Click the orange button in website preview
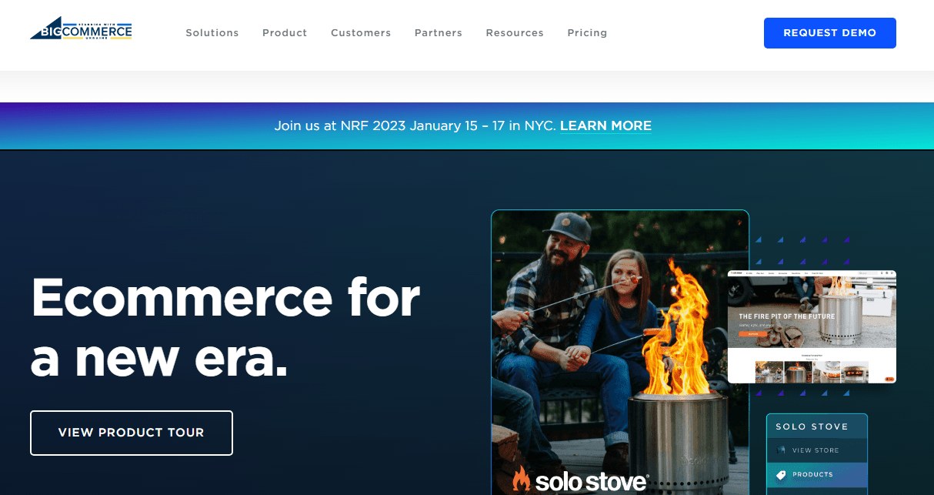934x495 pixels. (753, 334)
